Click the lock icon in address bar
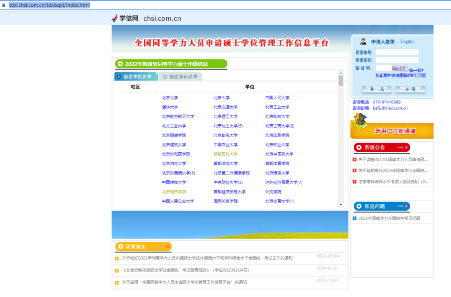 (x=4, y=5)
